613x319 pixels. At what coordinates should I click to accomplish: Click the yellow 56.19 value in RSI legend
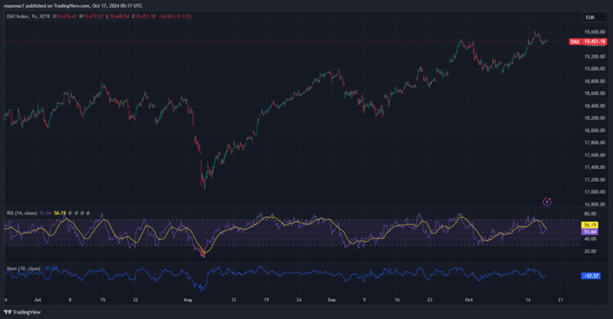[x=60, y=213]
